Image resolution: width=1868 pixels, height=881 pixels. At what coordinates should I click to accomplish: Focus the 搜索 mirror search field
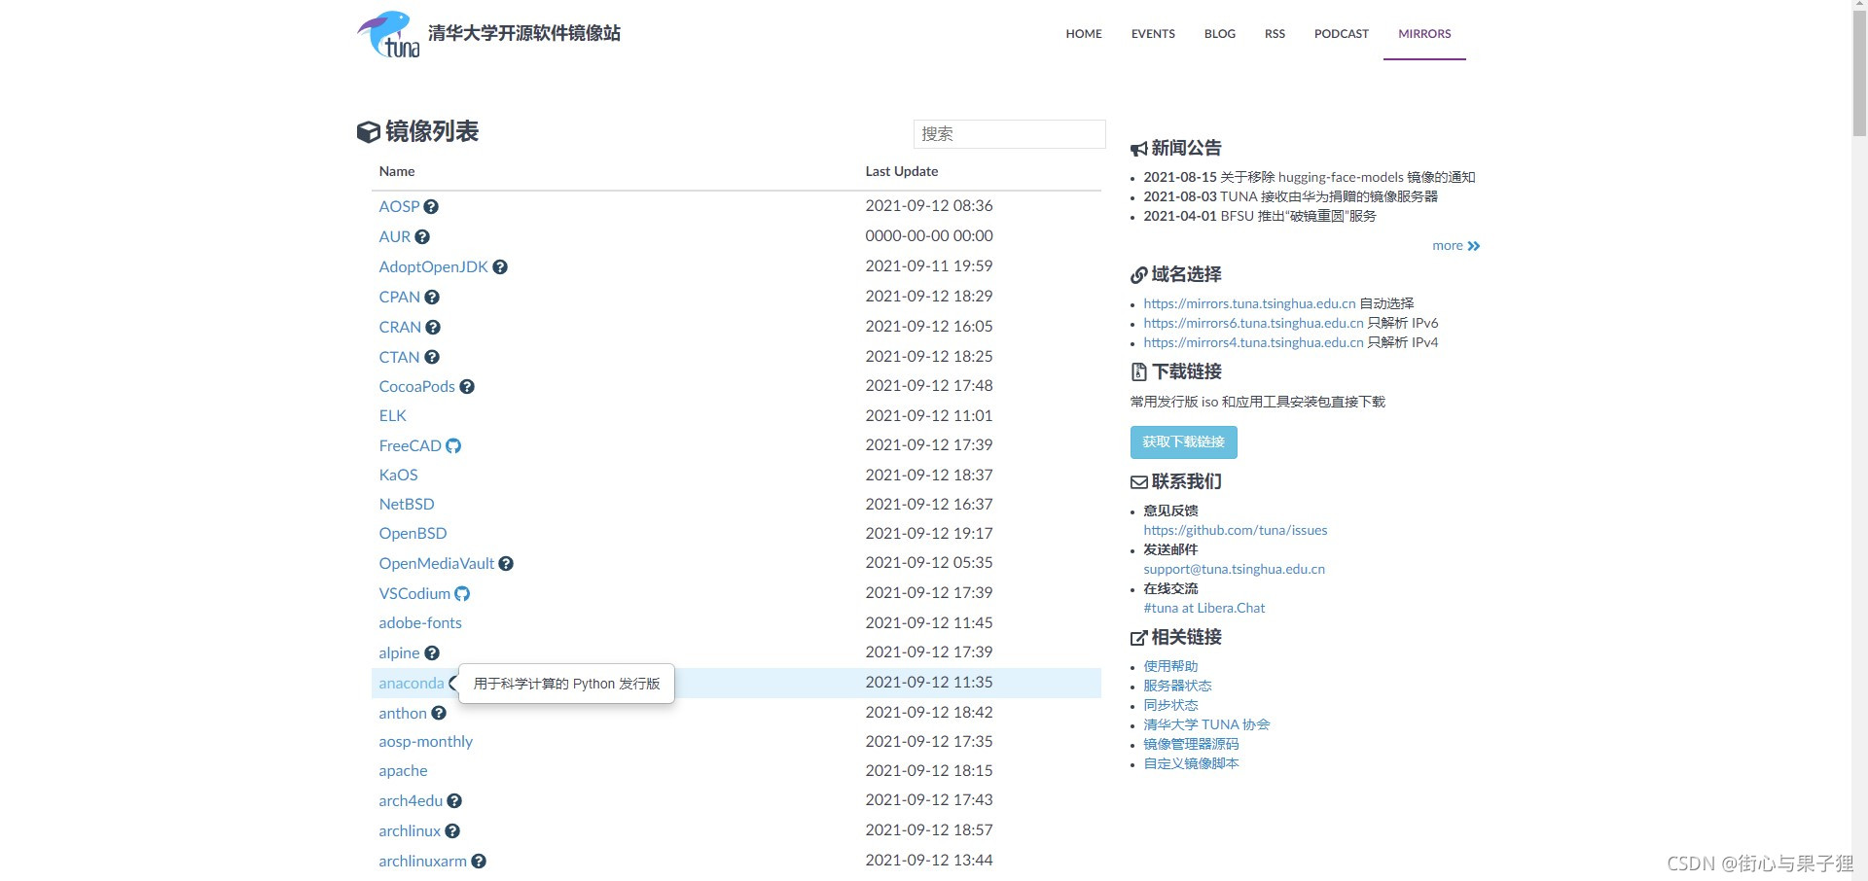point(1009,134)
